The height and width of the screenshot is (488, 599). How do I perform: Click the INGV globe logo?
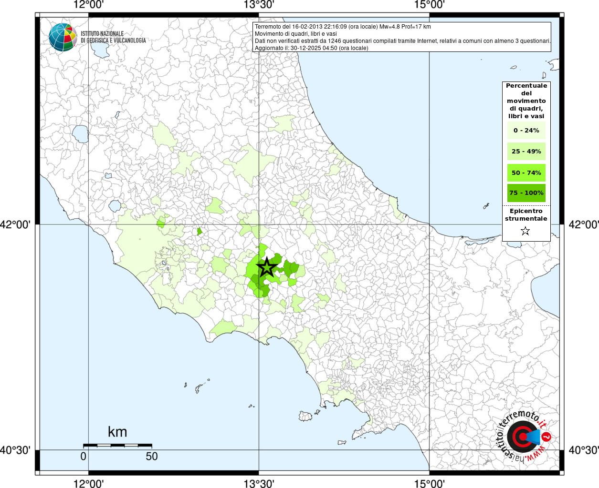[x=63, y=37]
